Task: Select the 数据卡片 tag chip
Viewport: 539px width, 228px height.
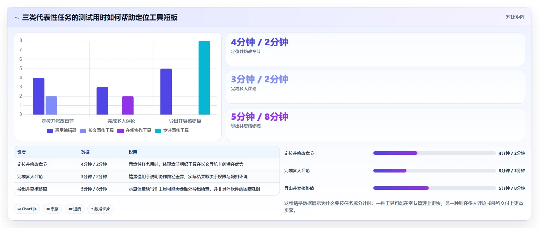Action: click(100, 209)
